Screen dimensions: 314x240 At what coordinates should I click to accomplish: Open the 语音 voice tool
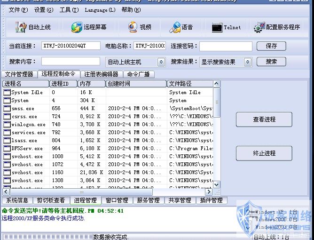pyautogui.click(x=175, y=27)
